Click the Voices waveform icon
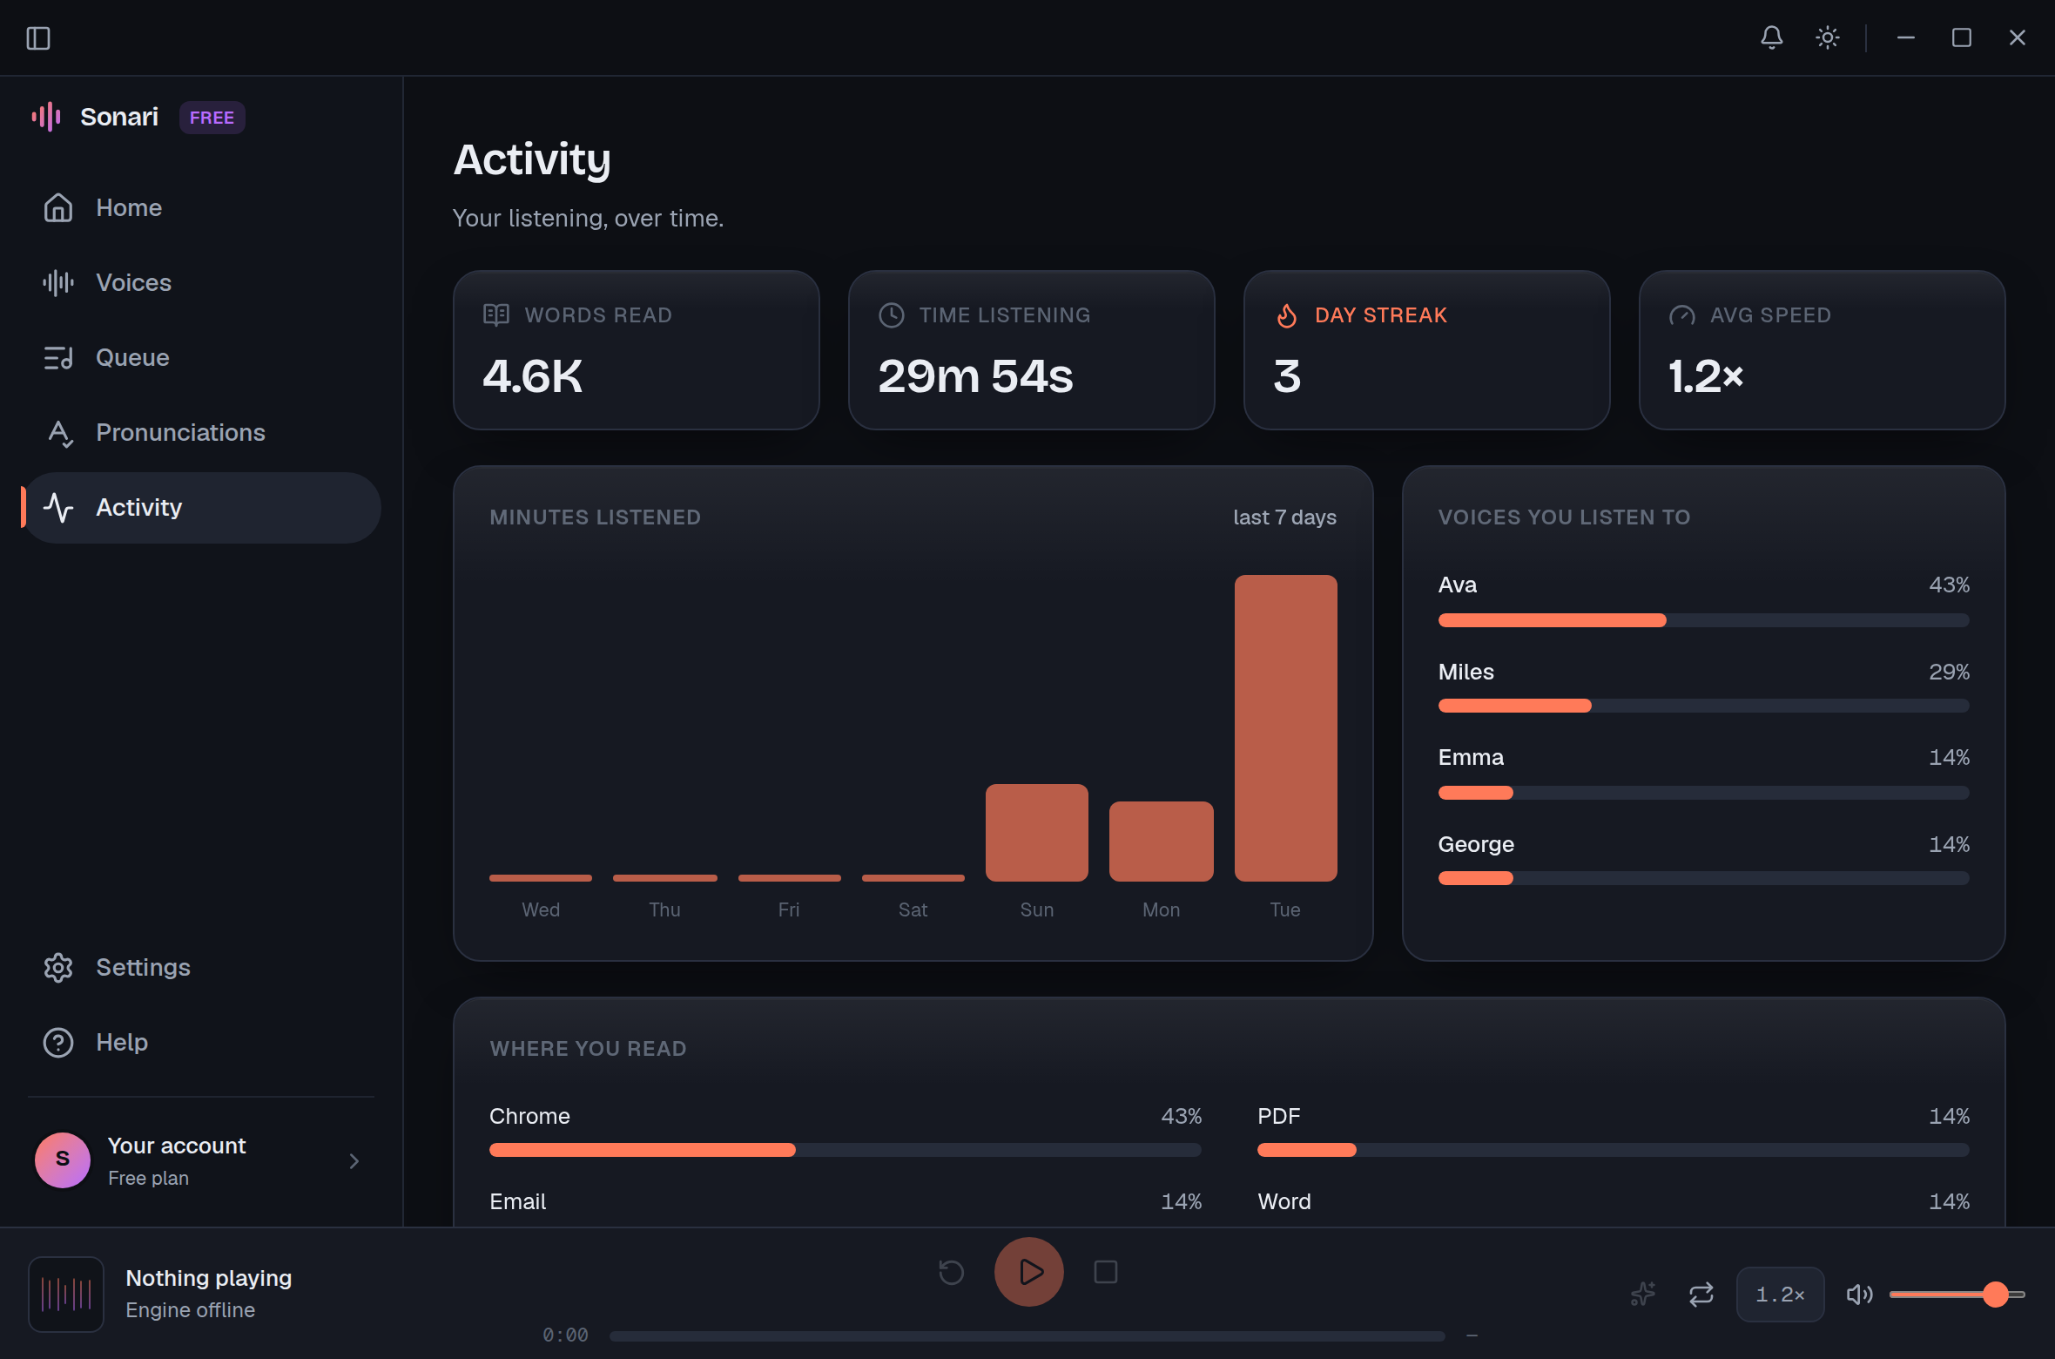 (58, 282)
